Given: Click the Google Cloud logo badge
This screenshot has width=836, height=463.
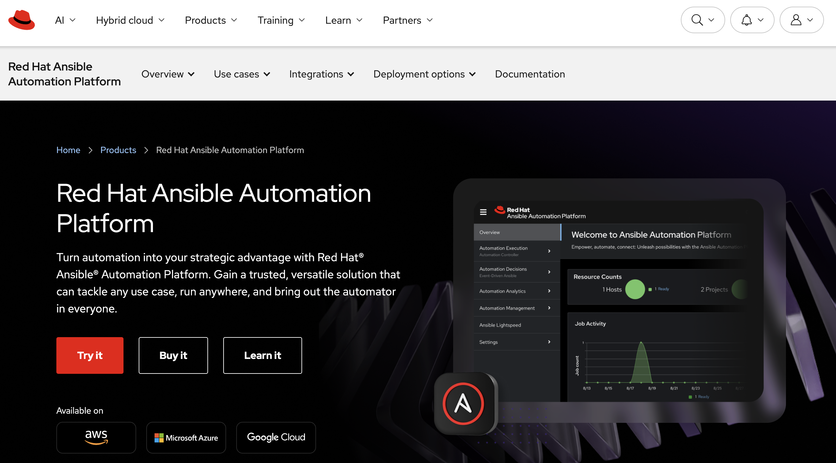Looking at the screenshot, I should coord(276,437).
